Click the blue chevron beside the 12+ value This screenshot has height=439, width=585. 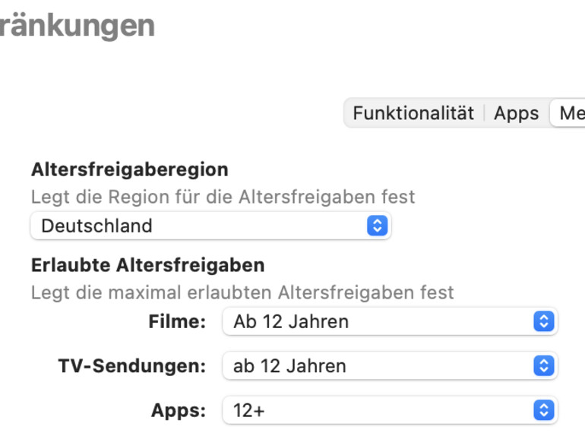[x=542, y=411]
